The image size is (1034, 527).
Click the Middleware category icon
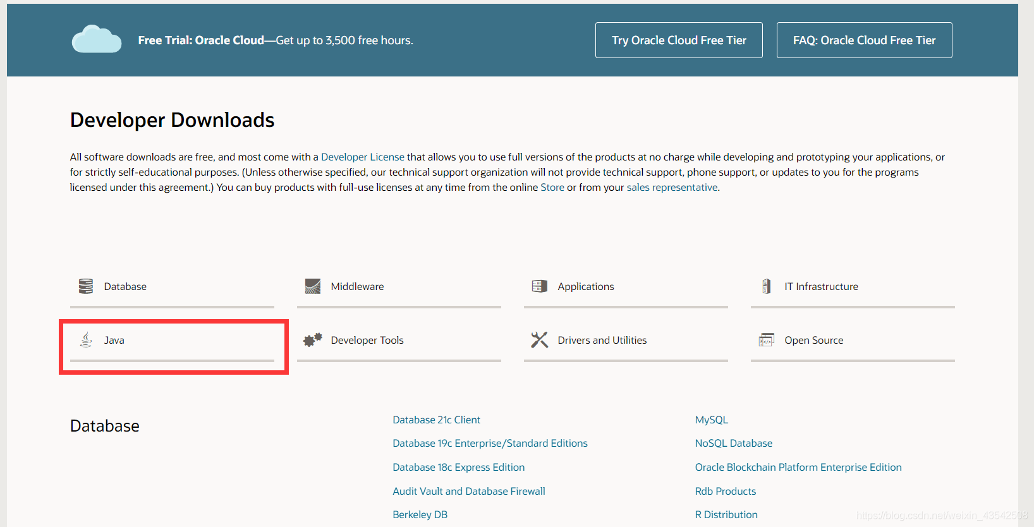tap(313, 286)
